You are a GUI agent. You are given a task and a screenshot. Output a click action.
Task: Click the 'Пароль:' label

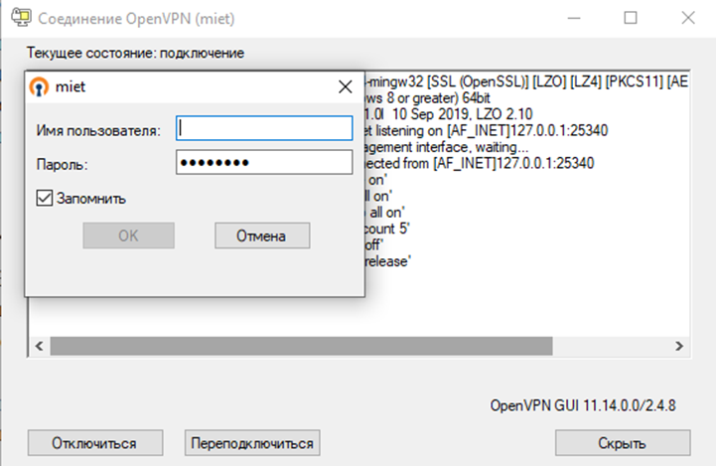(x=63, y=164)
